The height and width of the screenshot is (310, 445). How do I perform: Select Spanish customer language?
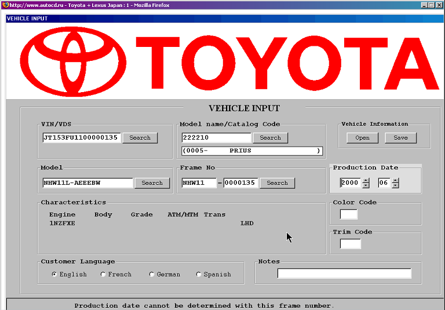199,274
